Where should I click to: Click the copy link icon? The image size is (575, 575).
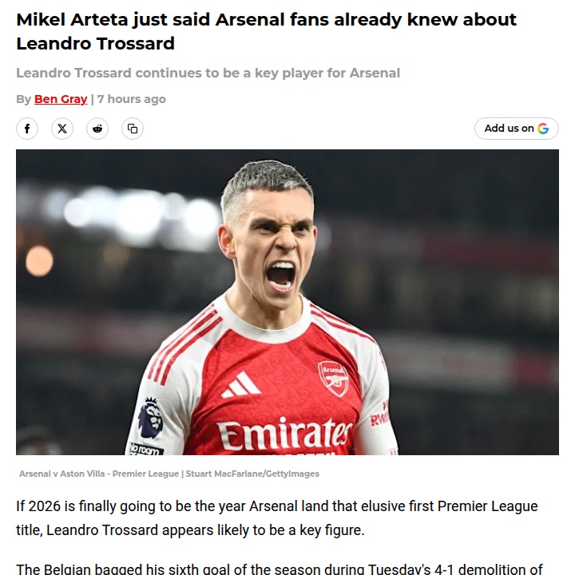point(133,129)
